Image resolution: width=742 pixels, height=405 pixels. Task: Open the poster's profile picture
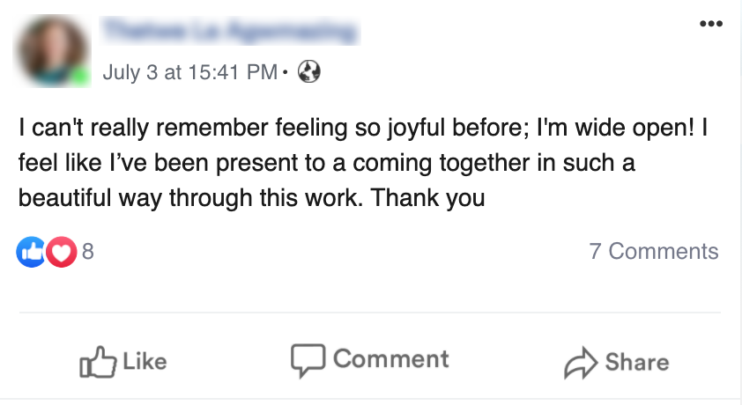click(53, 52)
